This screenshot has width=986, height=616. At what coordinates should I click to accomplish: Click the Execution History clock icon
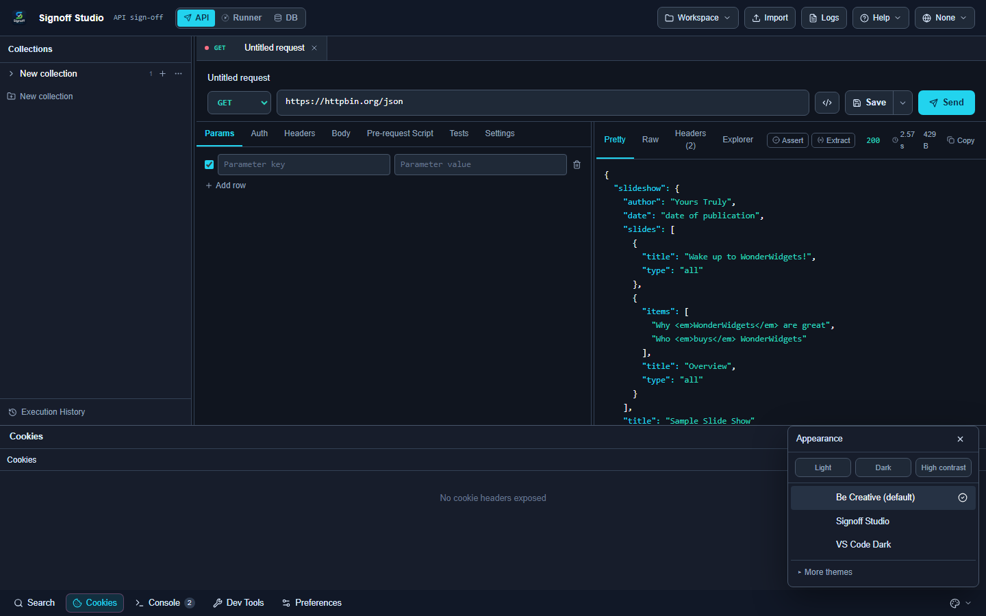click(x=12, y=412)
